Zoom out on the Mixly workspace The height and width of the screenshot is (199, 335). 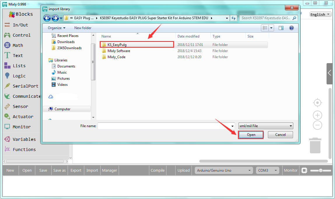[318, 125]
